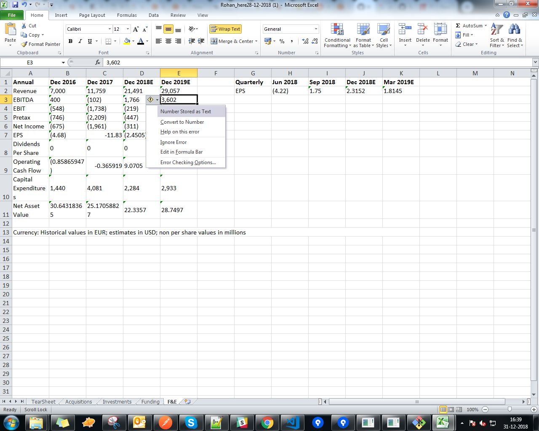Click Orientation text rotation icon
The width and height of the screenshot is (539, 431).
coord(192,29)
